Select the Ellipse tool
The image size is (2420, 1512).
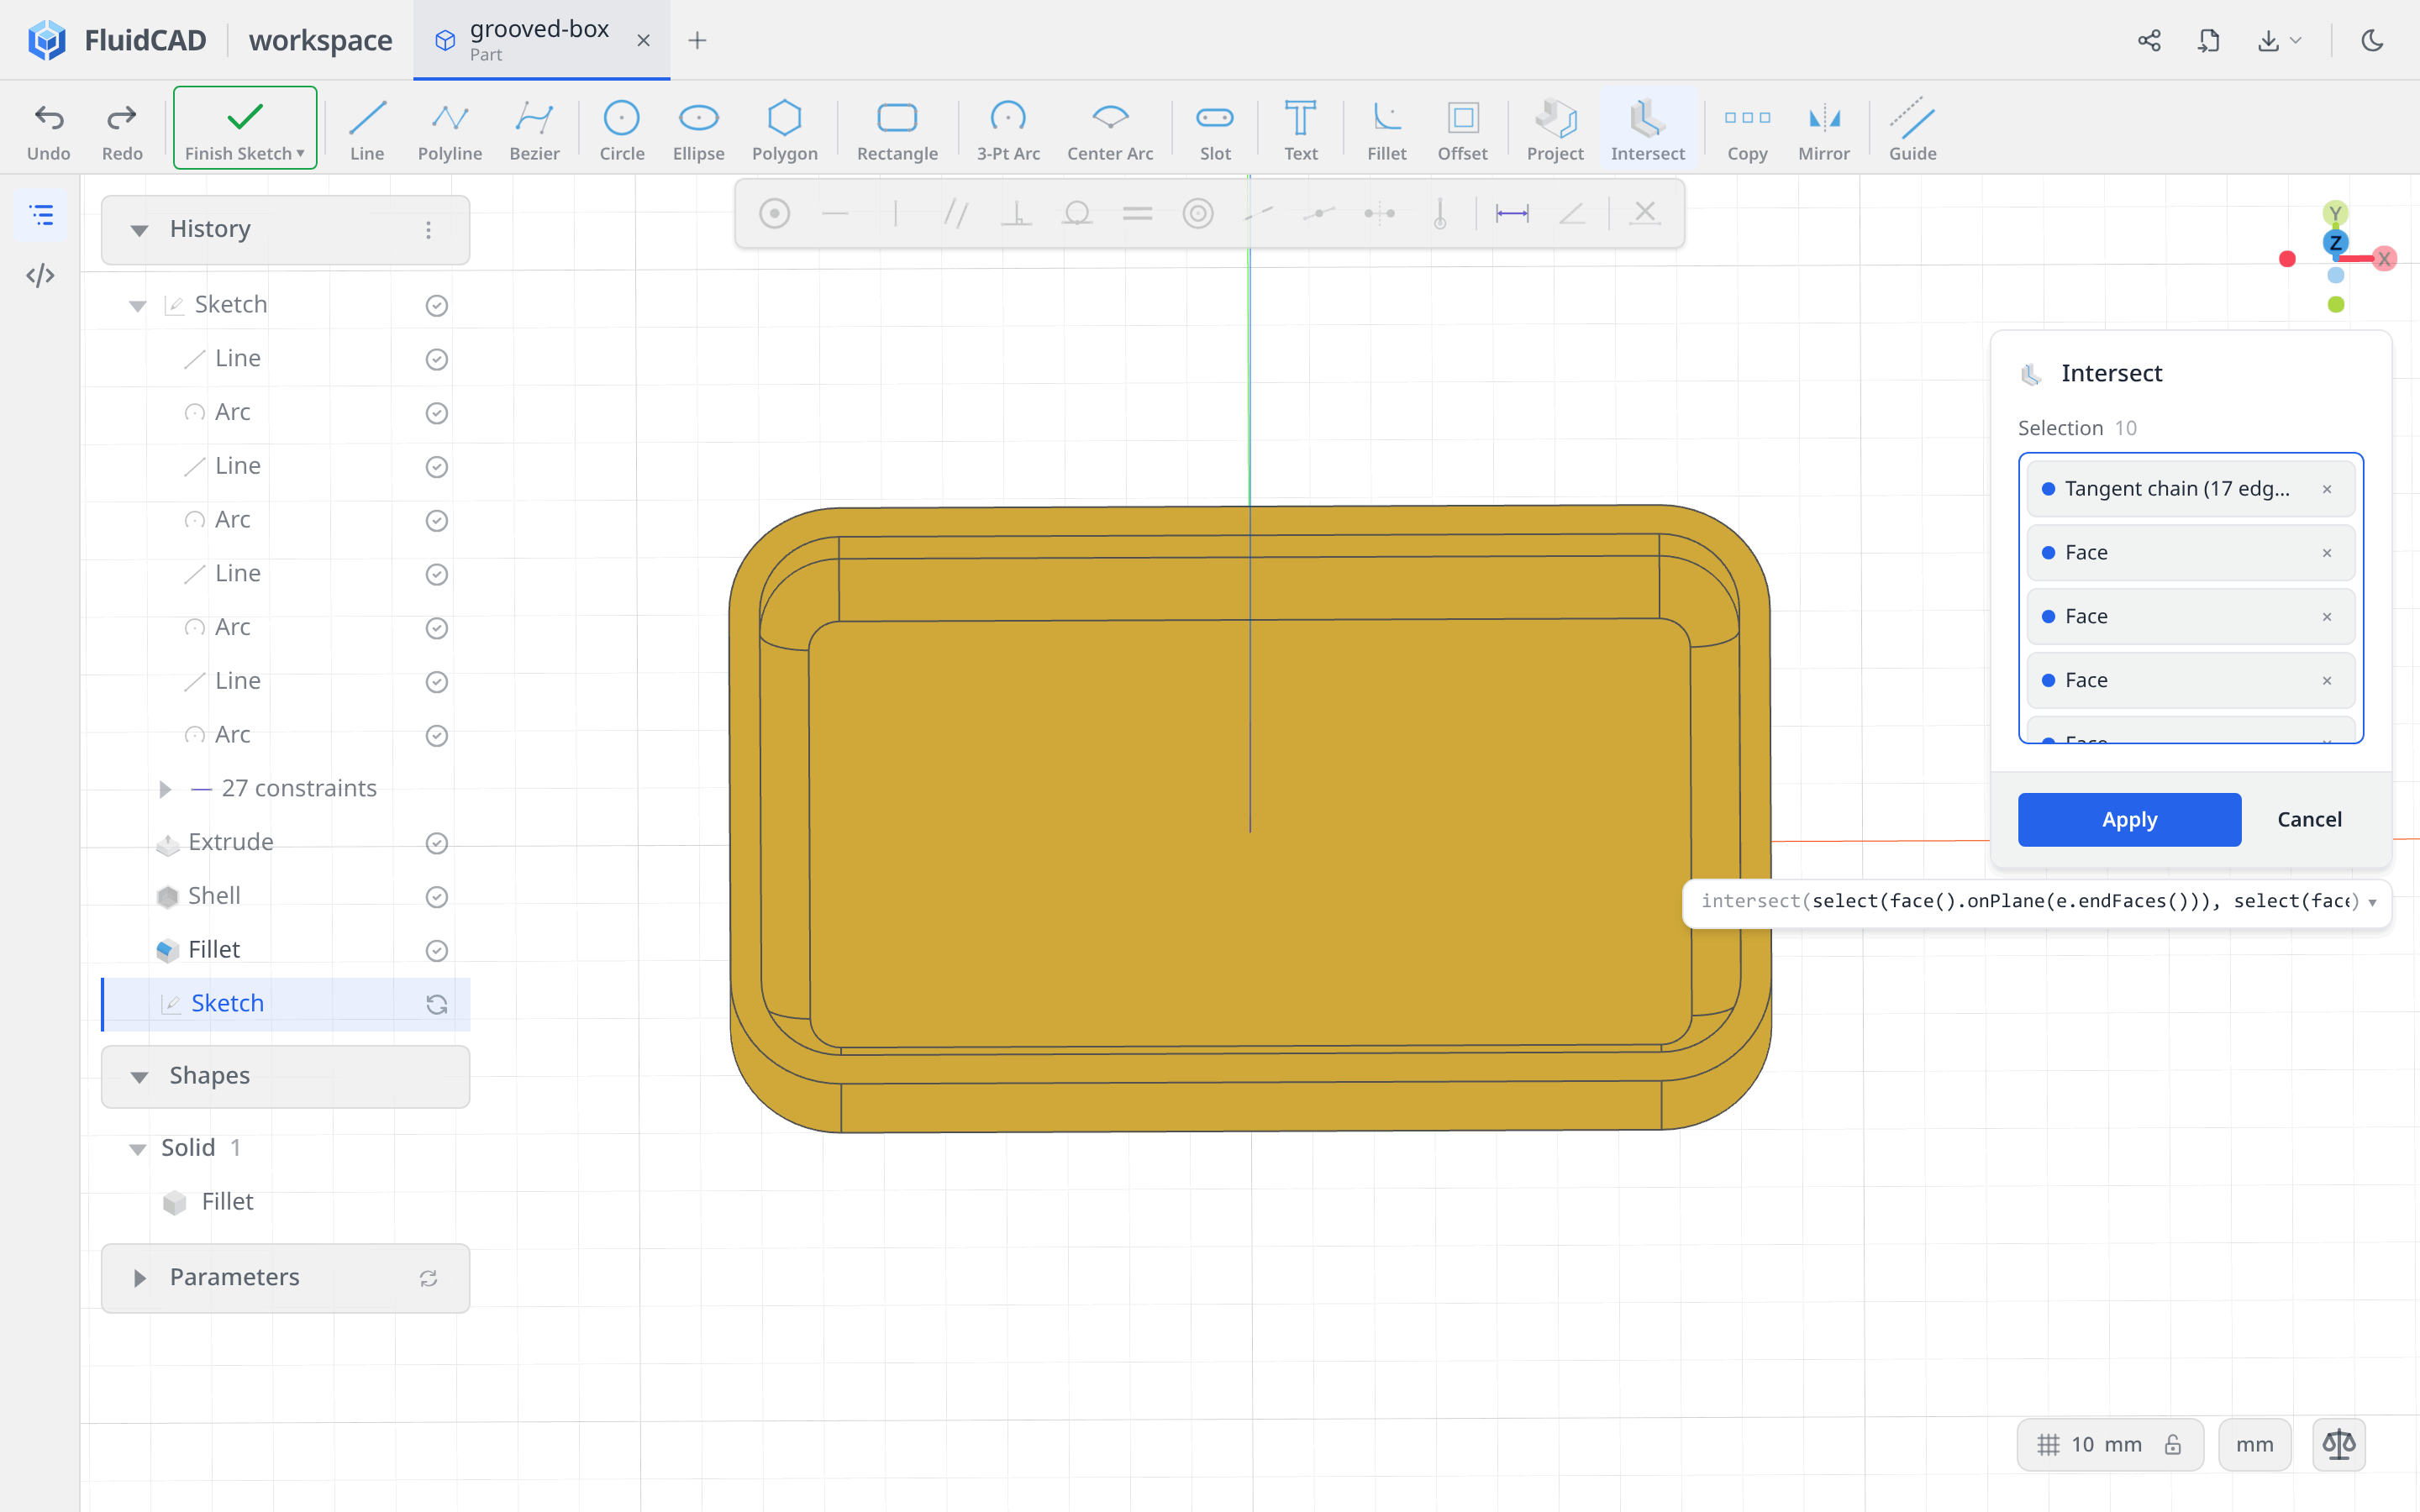[698, 129]
